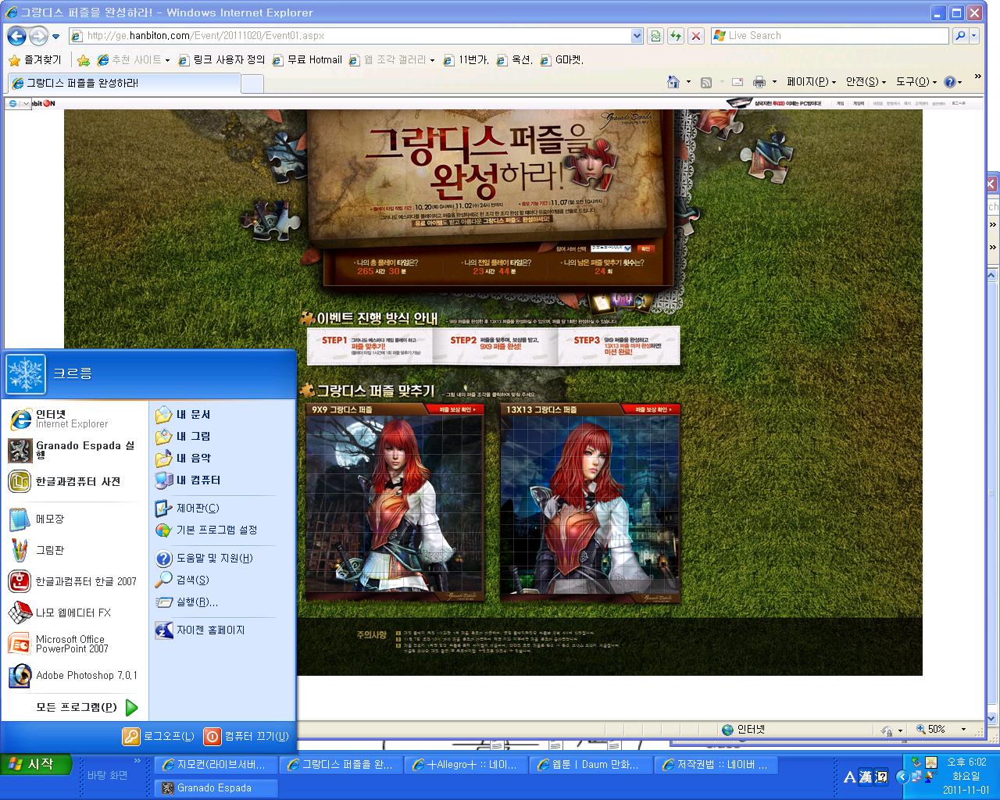1000x800 pixels.
Task: Launch Granado Espada from Start menu
Action: [x=74, y=450]
